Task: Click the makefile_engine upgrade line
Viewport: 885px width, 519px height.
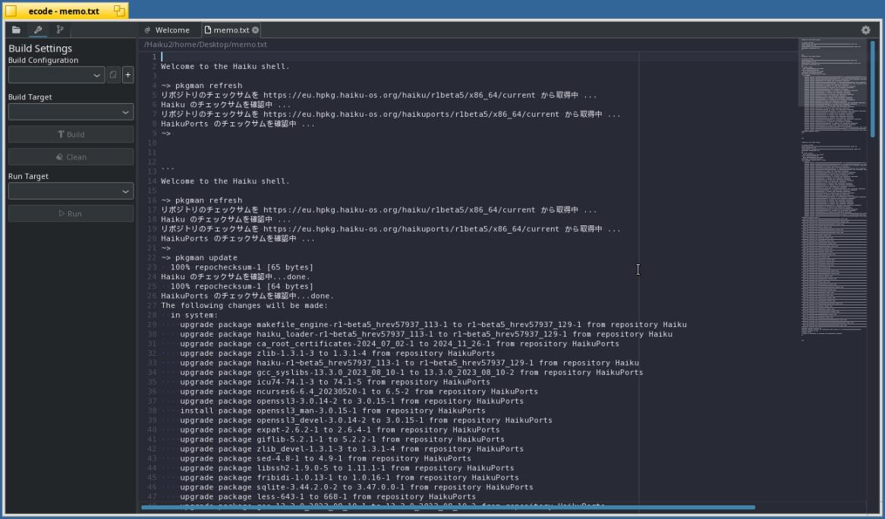Action: point(433,325)
